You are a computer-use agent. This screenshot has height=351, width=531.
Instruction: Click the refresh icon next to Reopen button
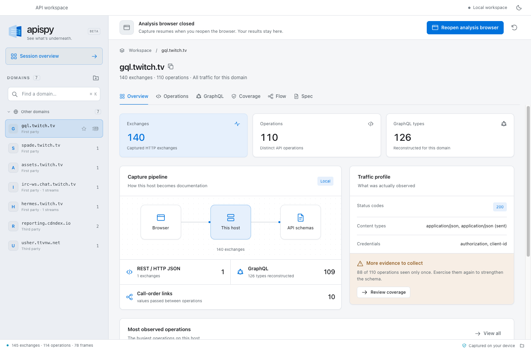coord(514,28)
